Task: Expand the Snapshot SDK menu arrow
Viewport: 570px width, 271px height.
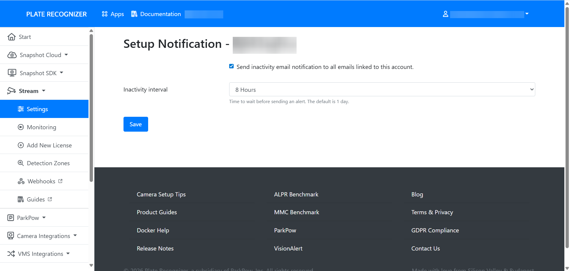Action: (x=61, y=73)
